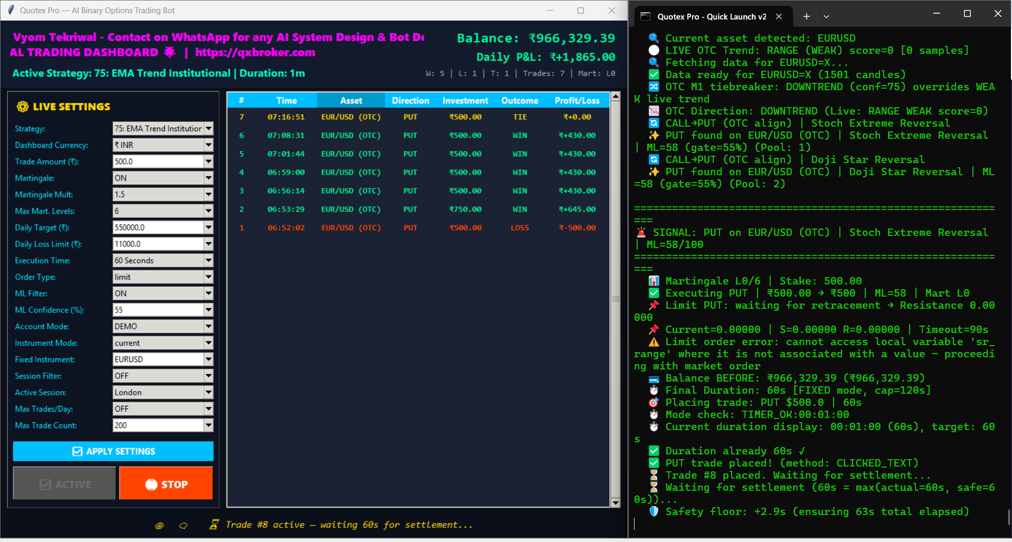The width and height of the screenshot is (1012, 542).
Task: Click the TIE outcome in trade 7
Action: [520, 117]
